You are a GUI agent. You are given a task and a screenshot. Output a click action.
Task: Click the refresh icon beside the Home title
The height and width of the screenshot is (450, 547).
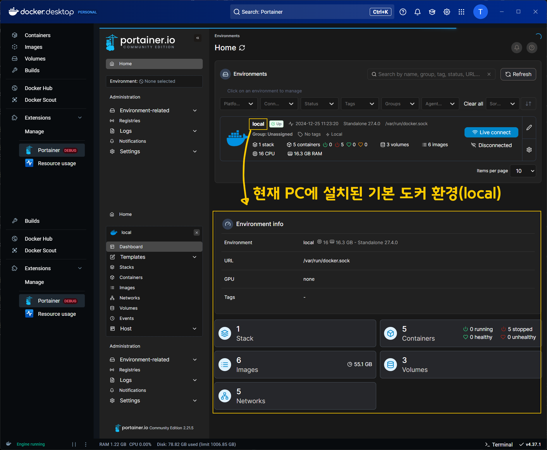tap(242, 48)
